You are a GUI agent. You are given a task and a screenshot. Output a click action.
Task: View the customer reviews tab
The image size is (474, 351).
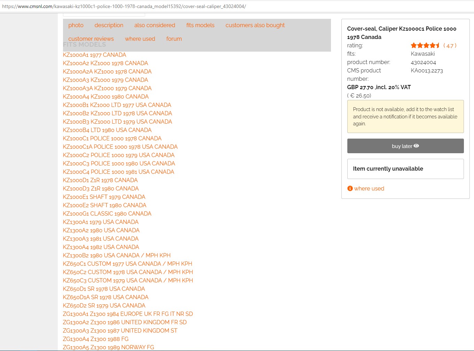[x=91, y=39]
